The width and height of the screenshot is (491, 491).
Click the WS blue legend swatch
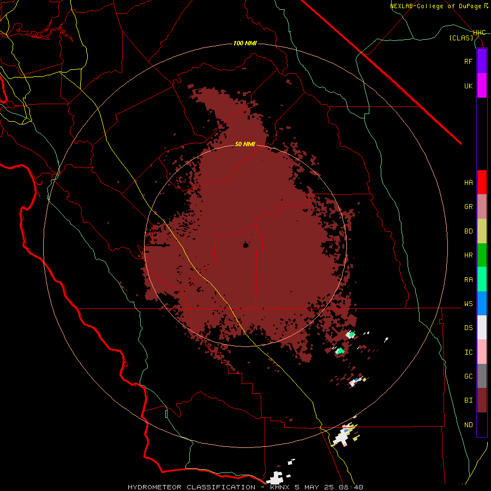[482, 303]
